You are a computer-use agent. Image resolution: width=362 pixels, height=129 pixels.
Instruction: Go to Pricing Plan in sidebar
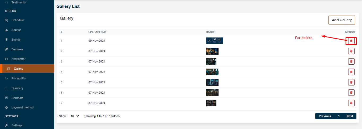19,78
